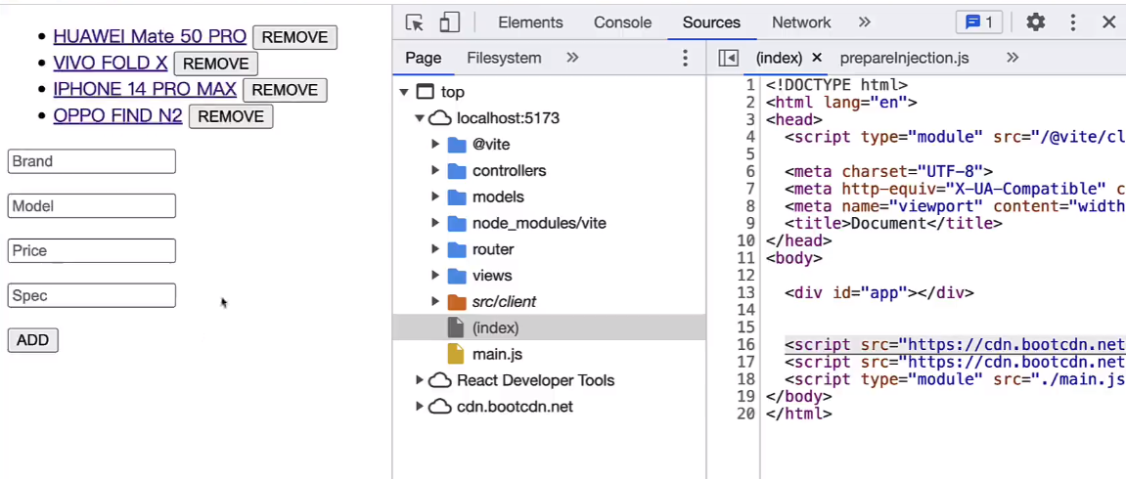Open main.js file in tree
1126x479 pixels.
coord(497,354)
